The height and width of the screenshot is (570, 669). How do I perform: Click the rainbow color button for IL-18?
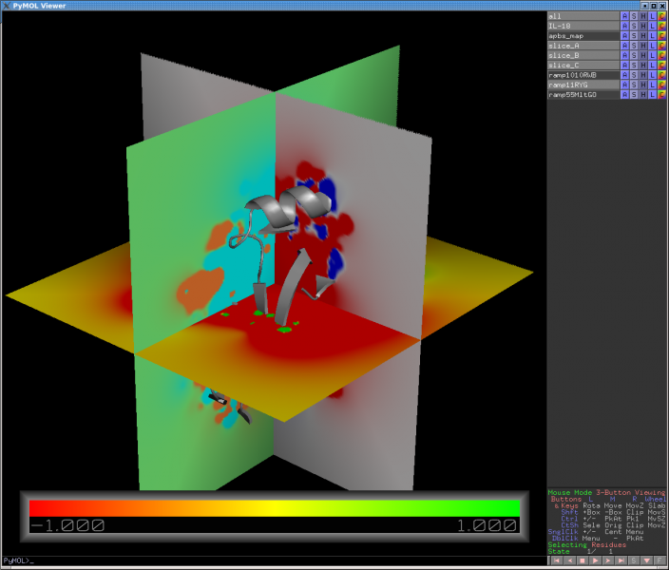pos(661,26)
